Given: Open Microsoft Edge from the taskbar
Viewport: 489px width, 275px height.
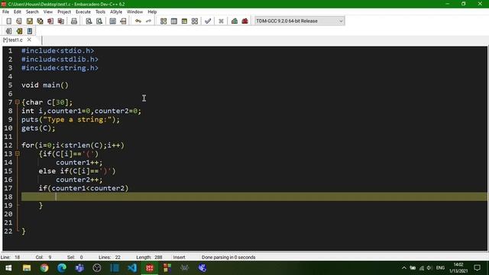Looking at the screenshot, I should 62,268.
